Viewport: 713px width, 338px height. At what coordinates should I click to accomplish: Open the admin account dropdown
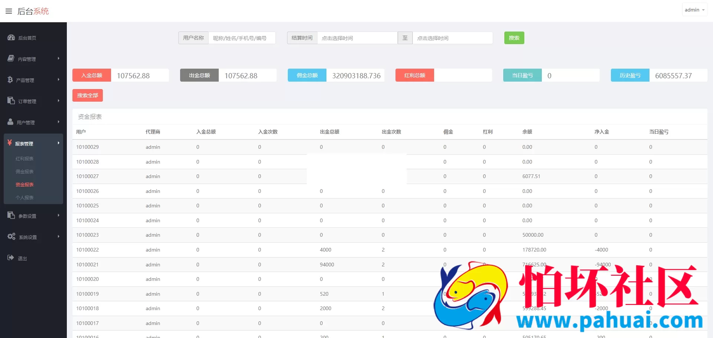(694, 10)
